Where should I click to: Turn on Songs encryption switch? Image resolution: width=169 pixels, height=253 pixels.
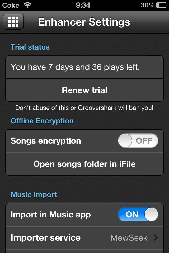tap(138, 140)
